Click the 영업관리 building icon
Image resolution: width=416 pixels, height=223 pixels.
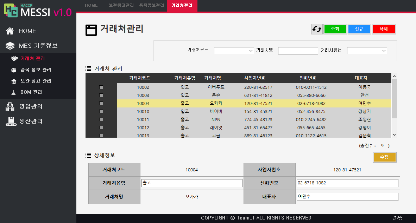tap(10, 106)
